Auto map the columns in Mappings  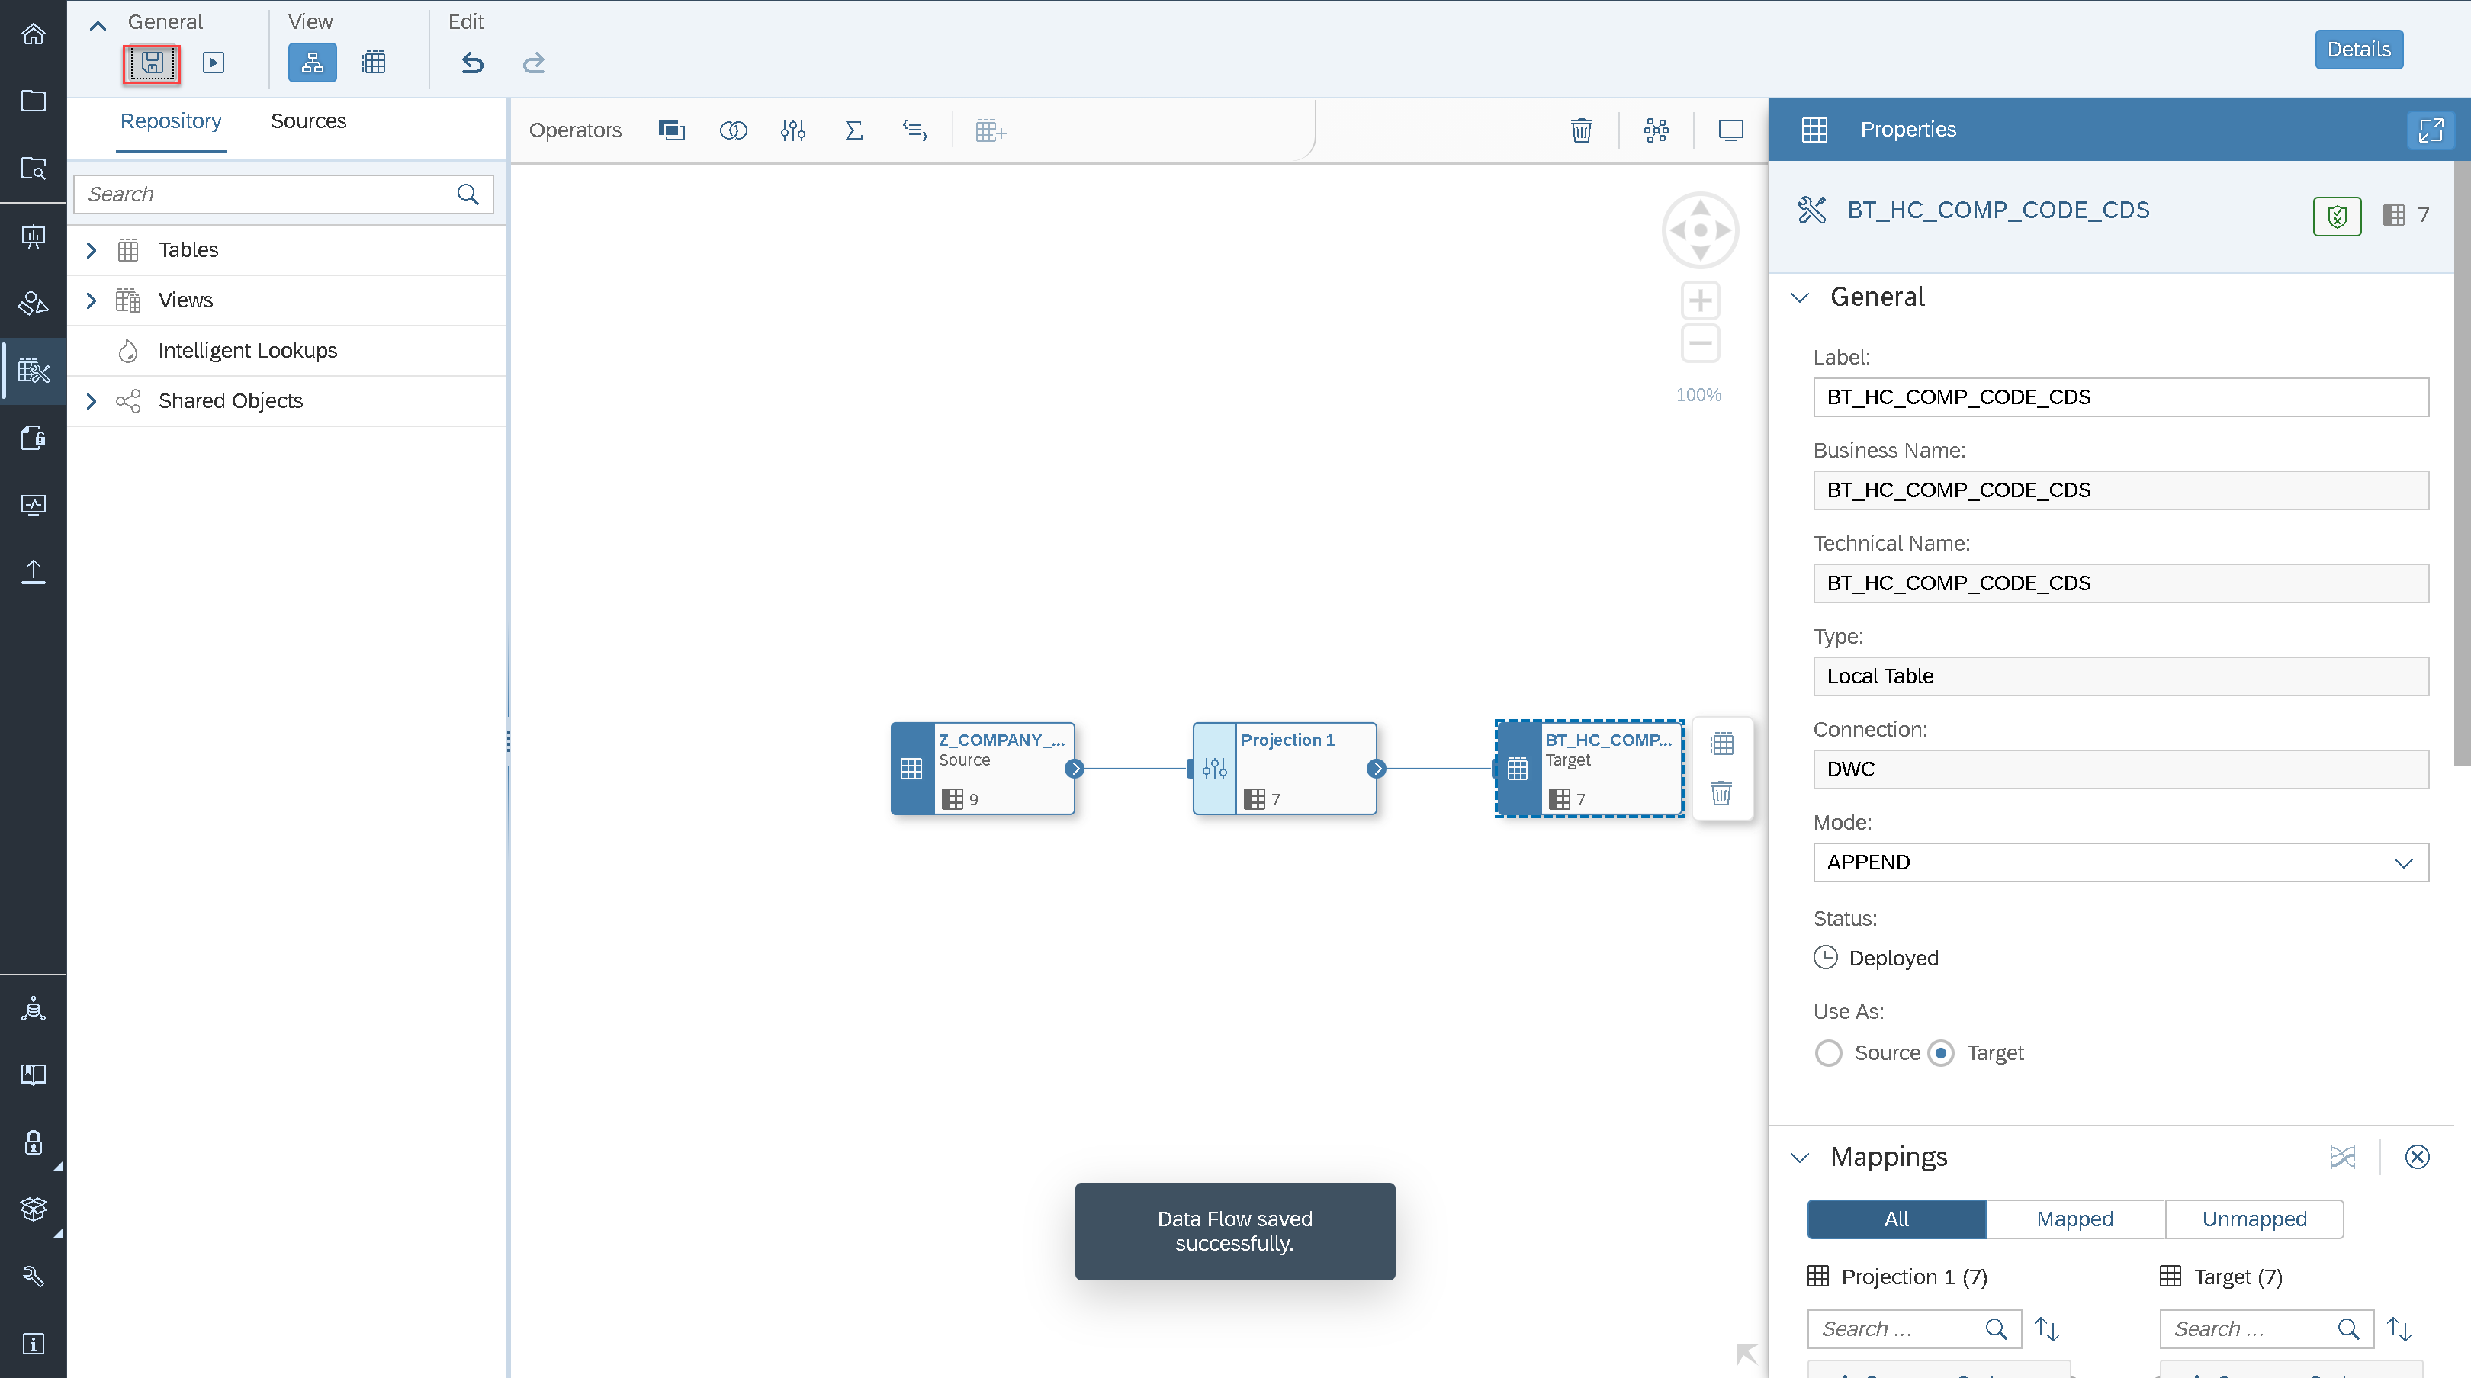click(x=2342, y=1157)
